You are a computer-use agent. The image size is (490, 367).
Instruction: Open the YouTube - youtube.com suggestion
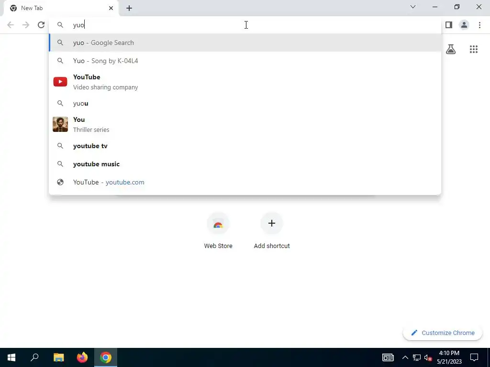coord(245,182)
